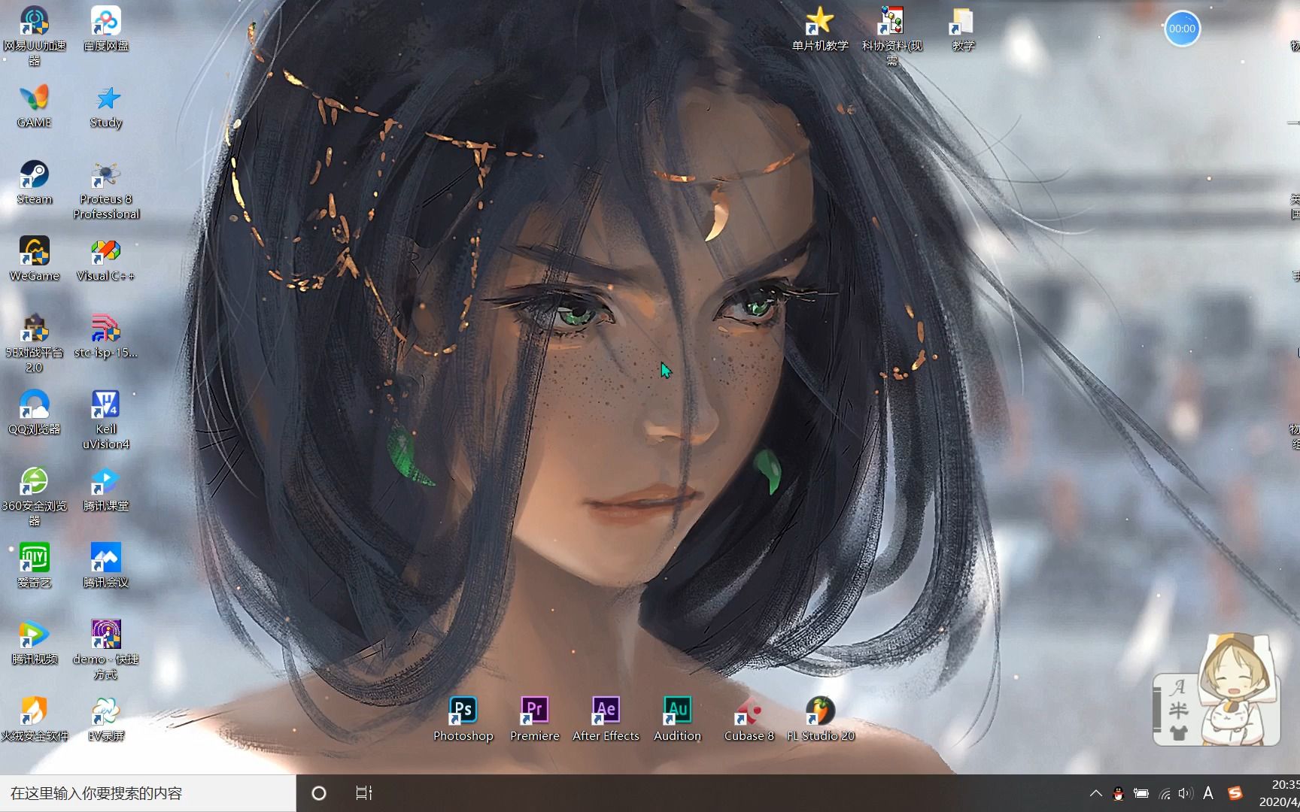Image resolution: width=1300 pixels, height=812 pixels.
Task: Open the battery status tray icon
Action: [x=1141, y=793]
